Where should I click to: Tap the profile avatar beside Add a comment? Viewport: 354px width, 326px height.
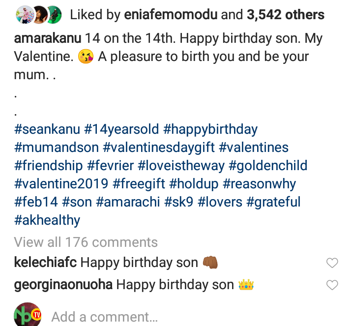click(28, 316)
